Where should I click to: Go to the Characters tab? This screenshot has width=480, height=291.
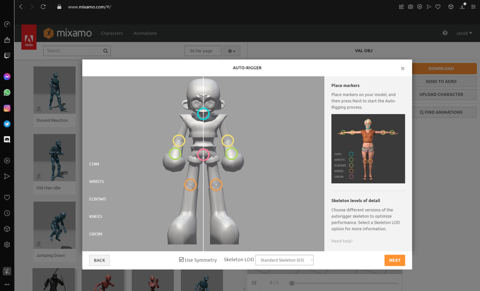point(112,33)
